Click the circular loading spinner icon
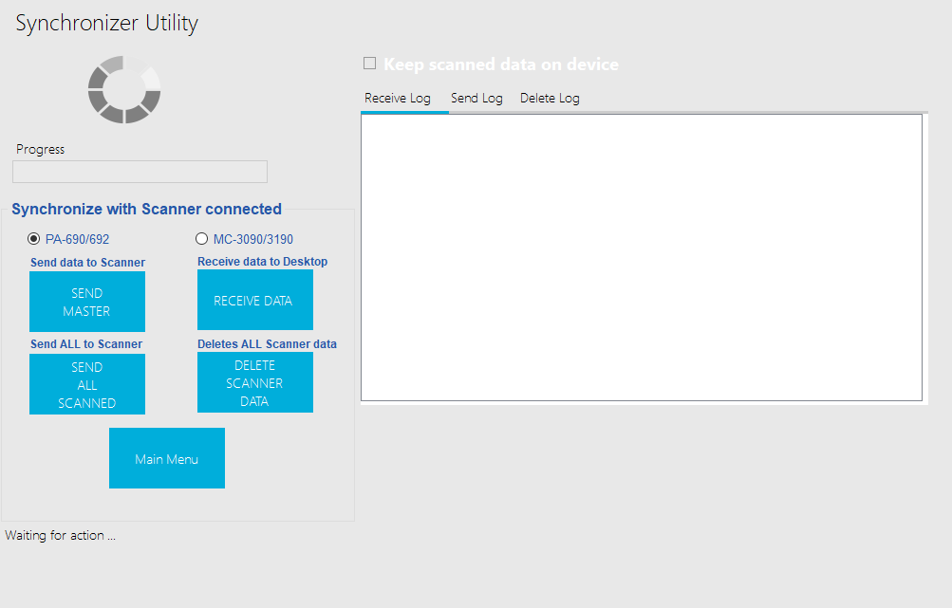 (124, 90)
